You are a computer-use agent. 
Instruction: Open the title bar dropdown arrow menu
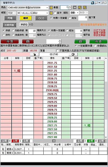[x=99, y=3]
